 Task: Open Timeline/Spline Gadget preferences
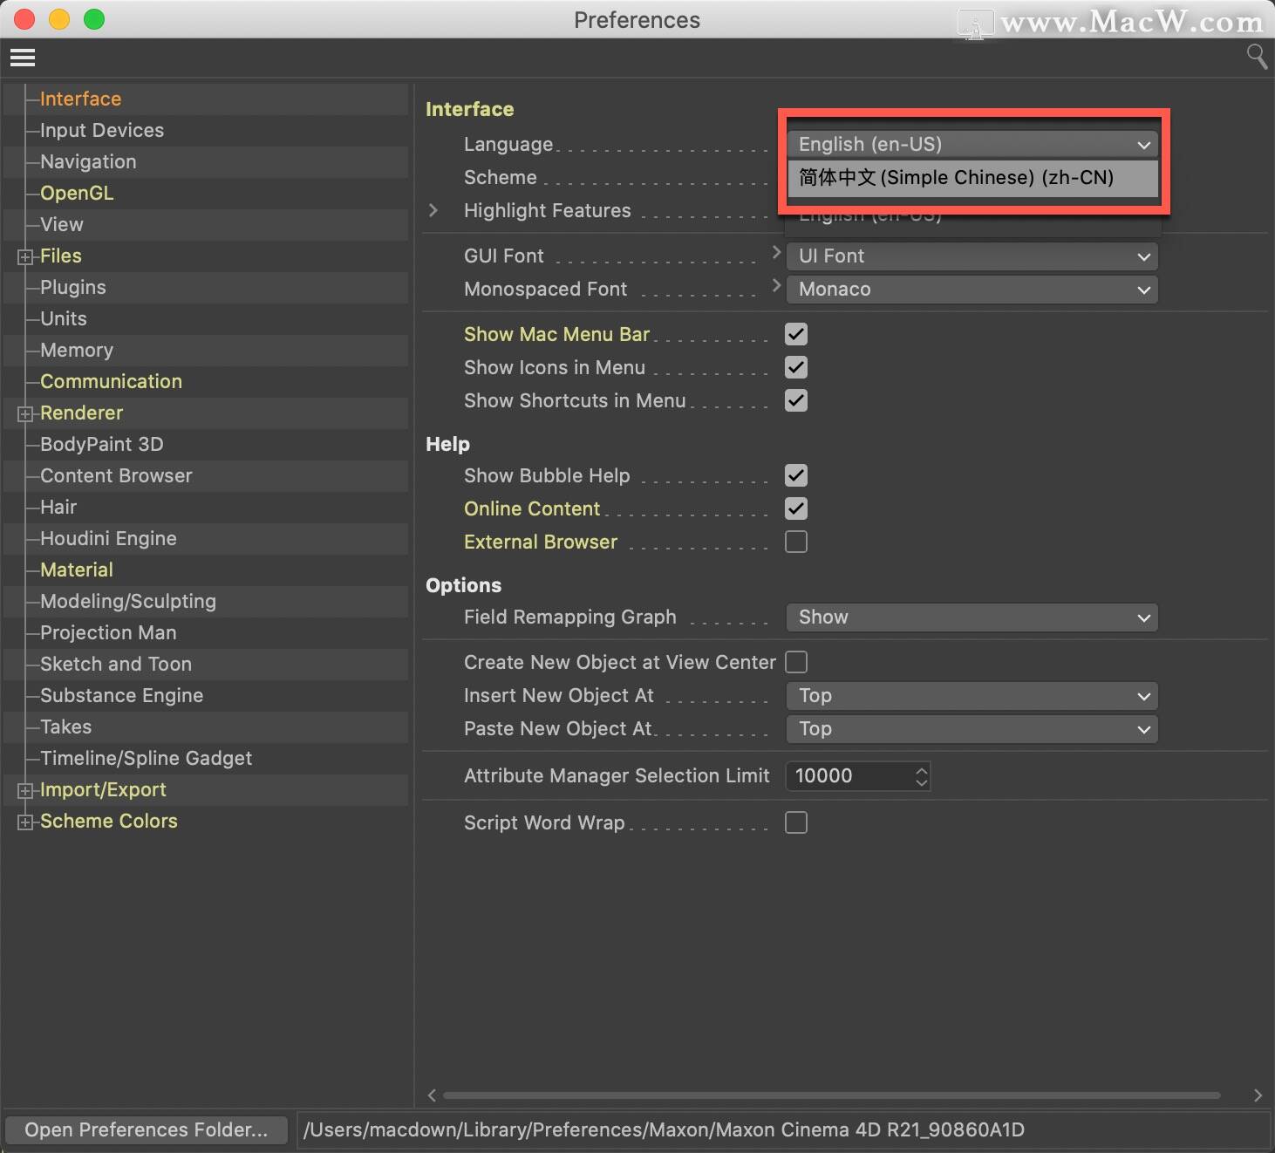[146, 758]
